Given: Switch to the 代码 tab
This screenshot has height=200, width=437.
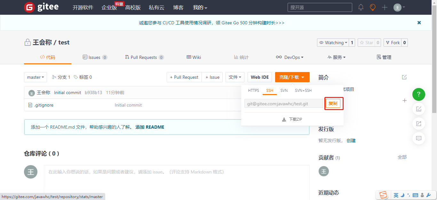Looking at the screenshot, I should [48, 57].
